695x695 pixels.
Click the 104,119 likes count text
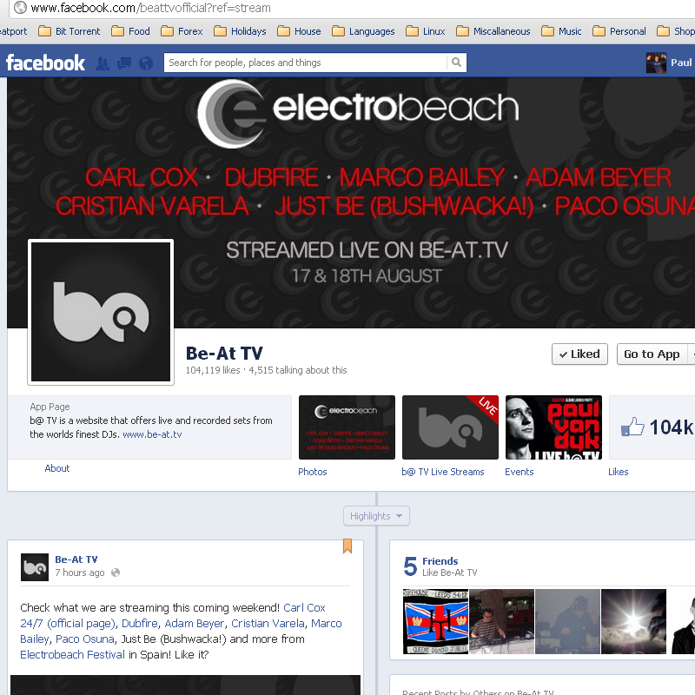tap(213, 370)
